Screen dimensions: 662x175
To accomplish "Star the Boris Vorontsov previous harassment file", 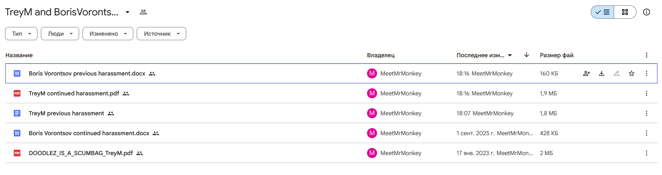I will click(x=632, y=73).
